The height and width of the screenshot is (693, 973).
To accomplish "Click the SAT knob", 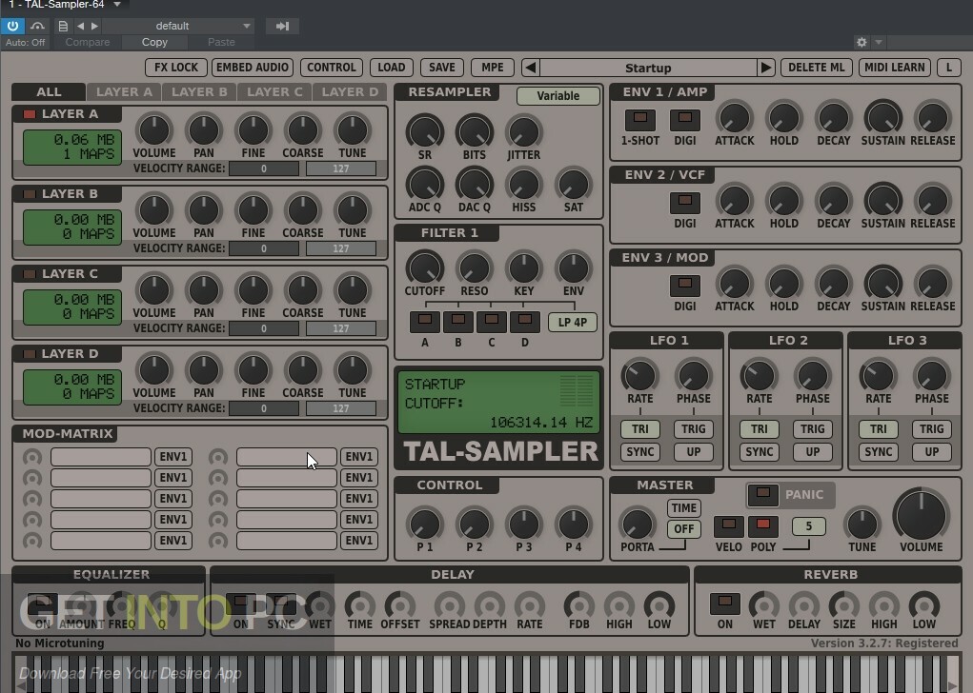I will [574, 184].
